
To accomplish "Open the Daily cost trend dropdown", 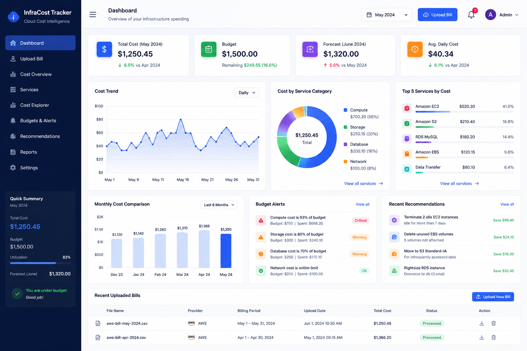I will point(247,93).
